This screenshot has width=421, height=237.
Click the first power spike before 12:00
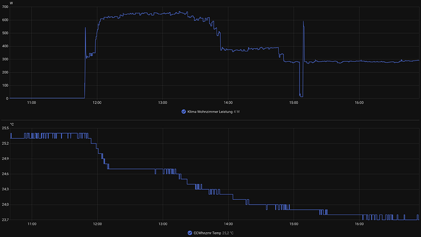click(85, 27)
